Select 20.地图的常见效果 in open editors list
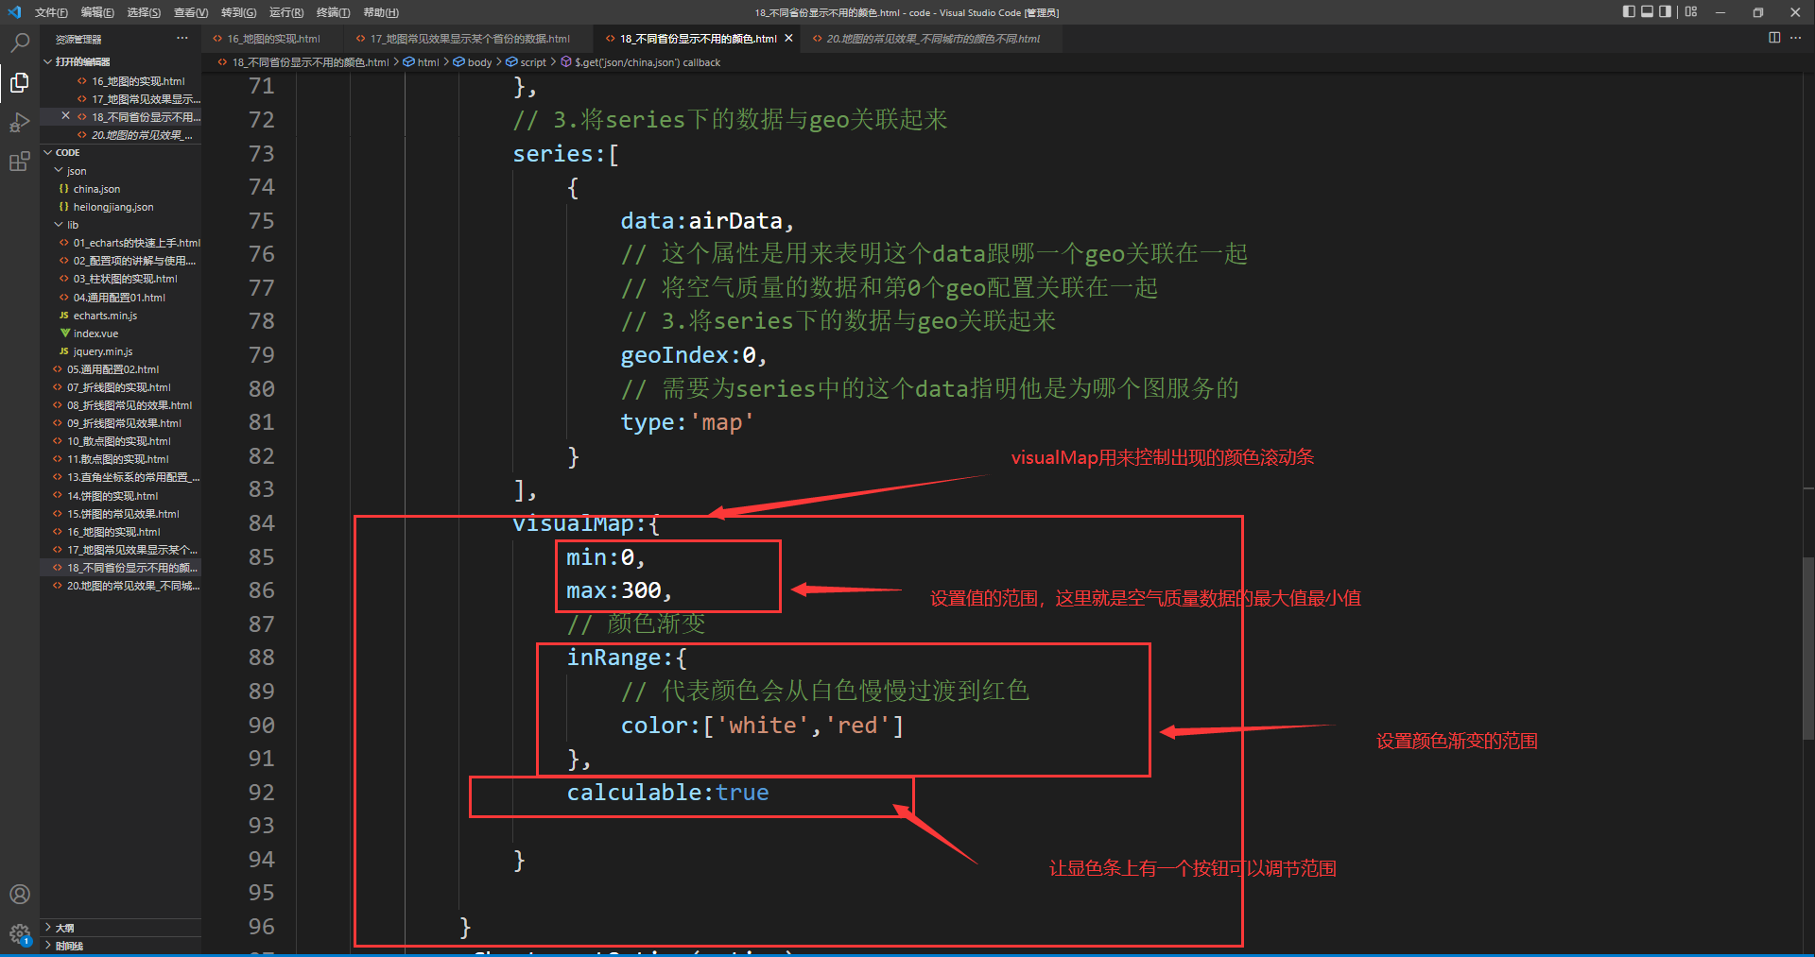The height and width of the screenshot is (957, 1815). point(142,135)
